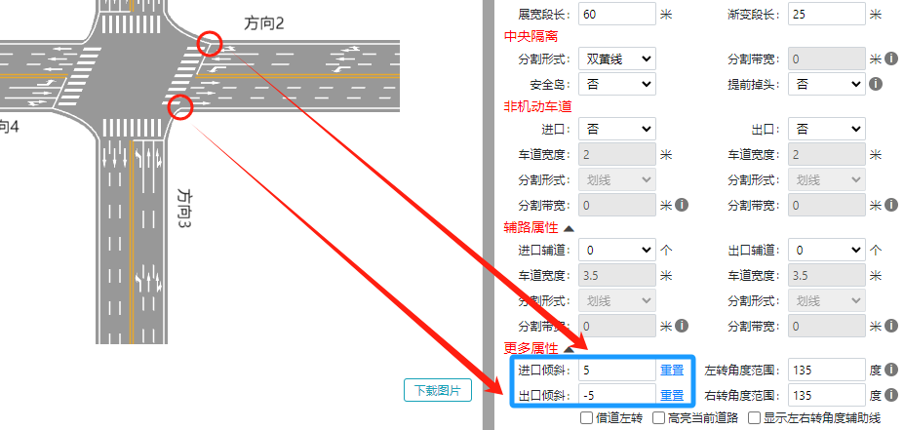Click 重置 link next to 进口倾斜
904x430 pixels.
tap(671, 371)
